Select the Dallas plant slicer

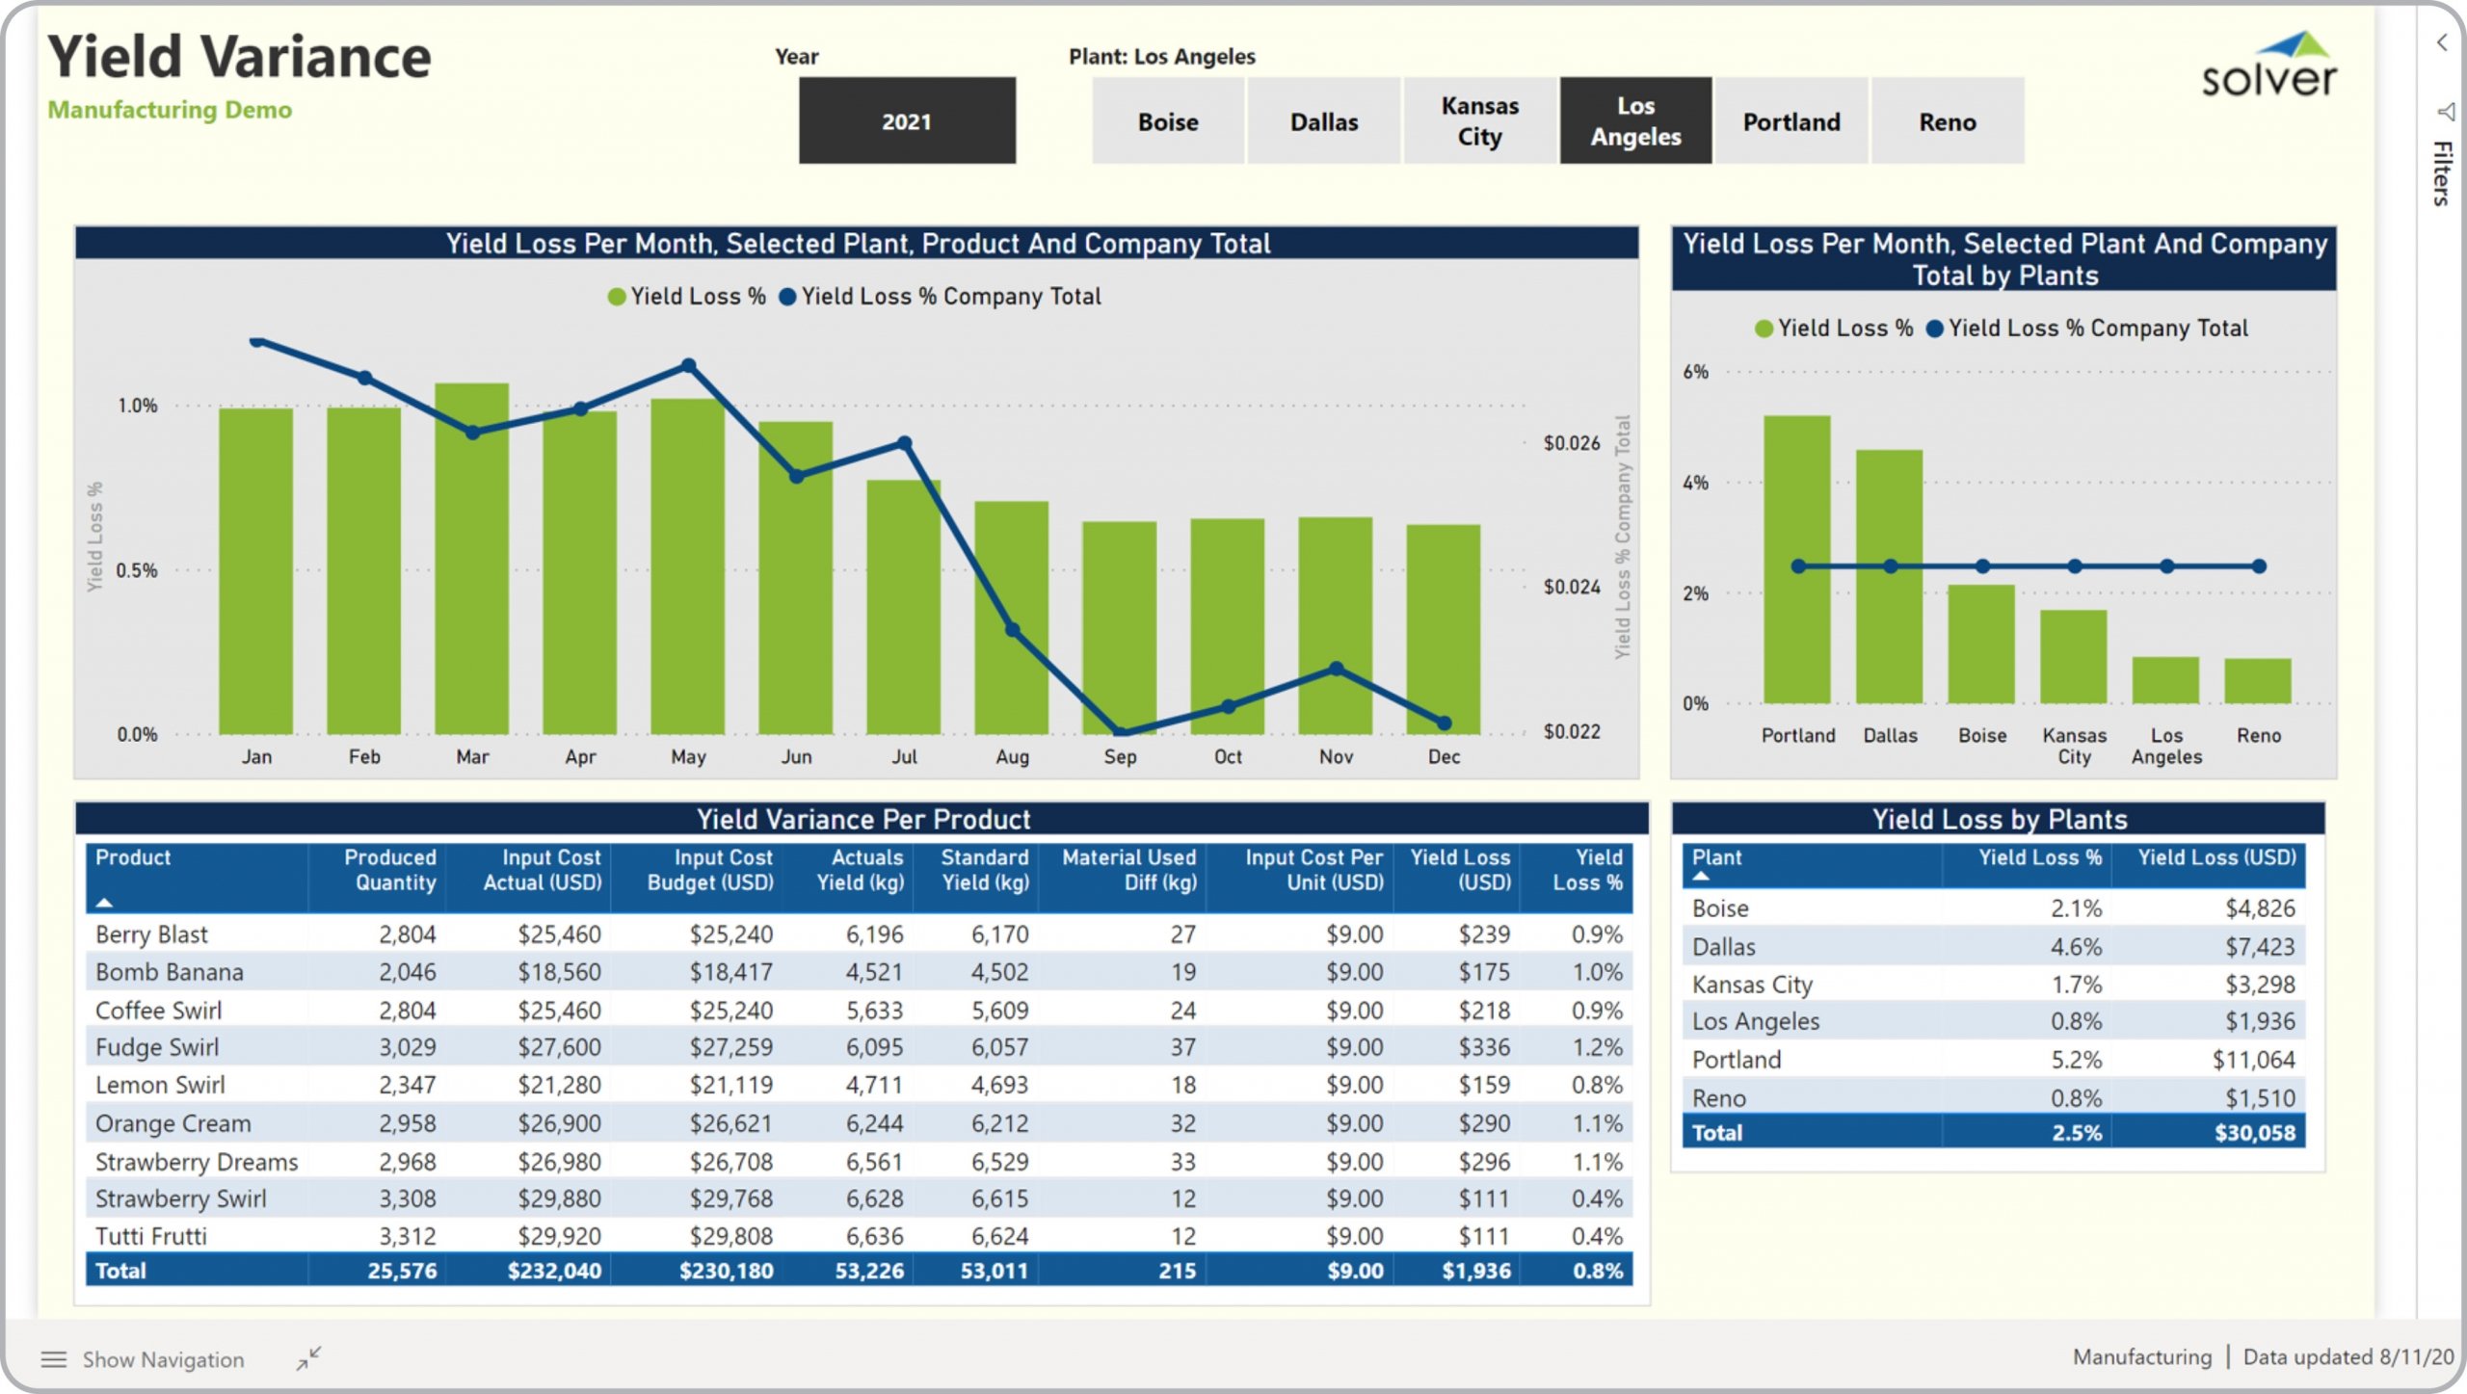[1324, 121]
